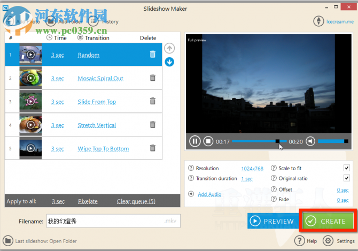Open Stretch Vertical transition selector
Screen dimensions: 358x251
[97, 125]
